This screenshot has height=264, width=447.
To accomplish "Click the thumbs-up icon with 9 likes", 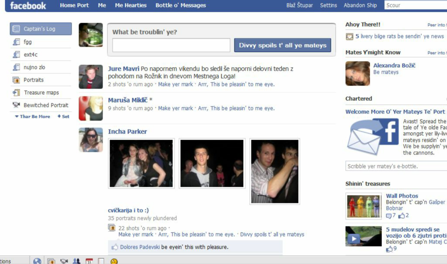I will [x=389, y=249].
